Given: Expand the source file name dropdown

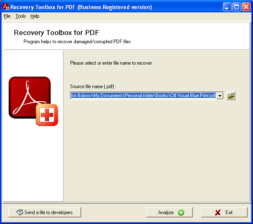Looking at the screenshot, I should coord(220,96).
